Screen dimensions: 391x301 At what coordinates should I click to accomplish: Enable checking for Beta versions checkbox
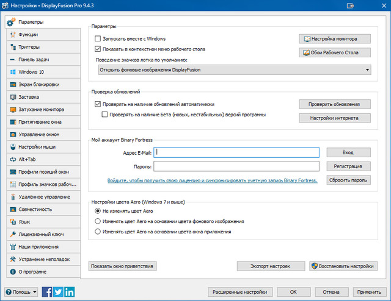tap(105, 114)
